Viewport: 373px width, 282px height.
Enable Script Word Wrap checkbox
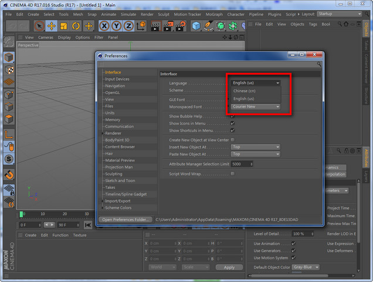[x=233, y=174]
